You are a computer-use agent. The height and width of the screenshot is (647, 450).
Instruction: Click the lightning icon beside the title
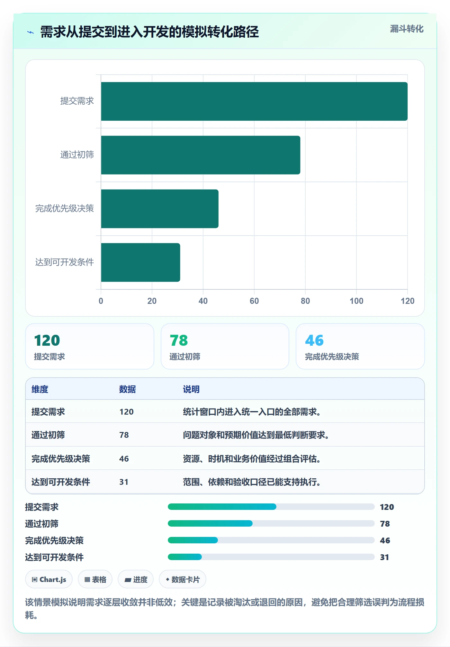(x=31, y=32)
